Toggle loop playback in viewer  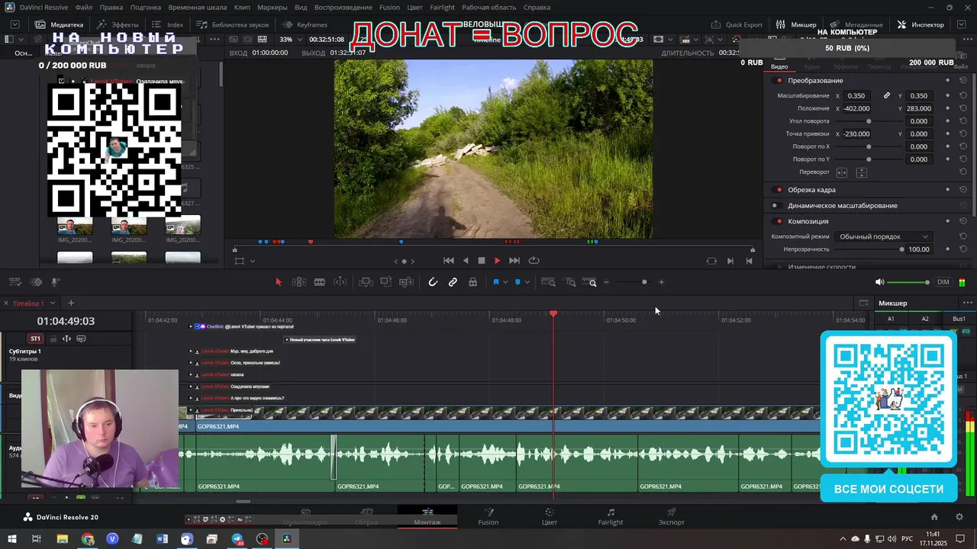pyautogui.click(x=534, y=261)
